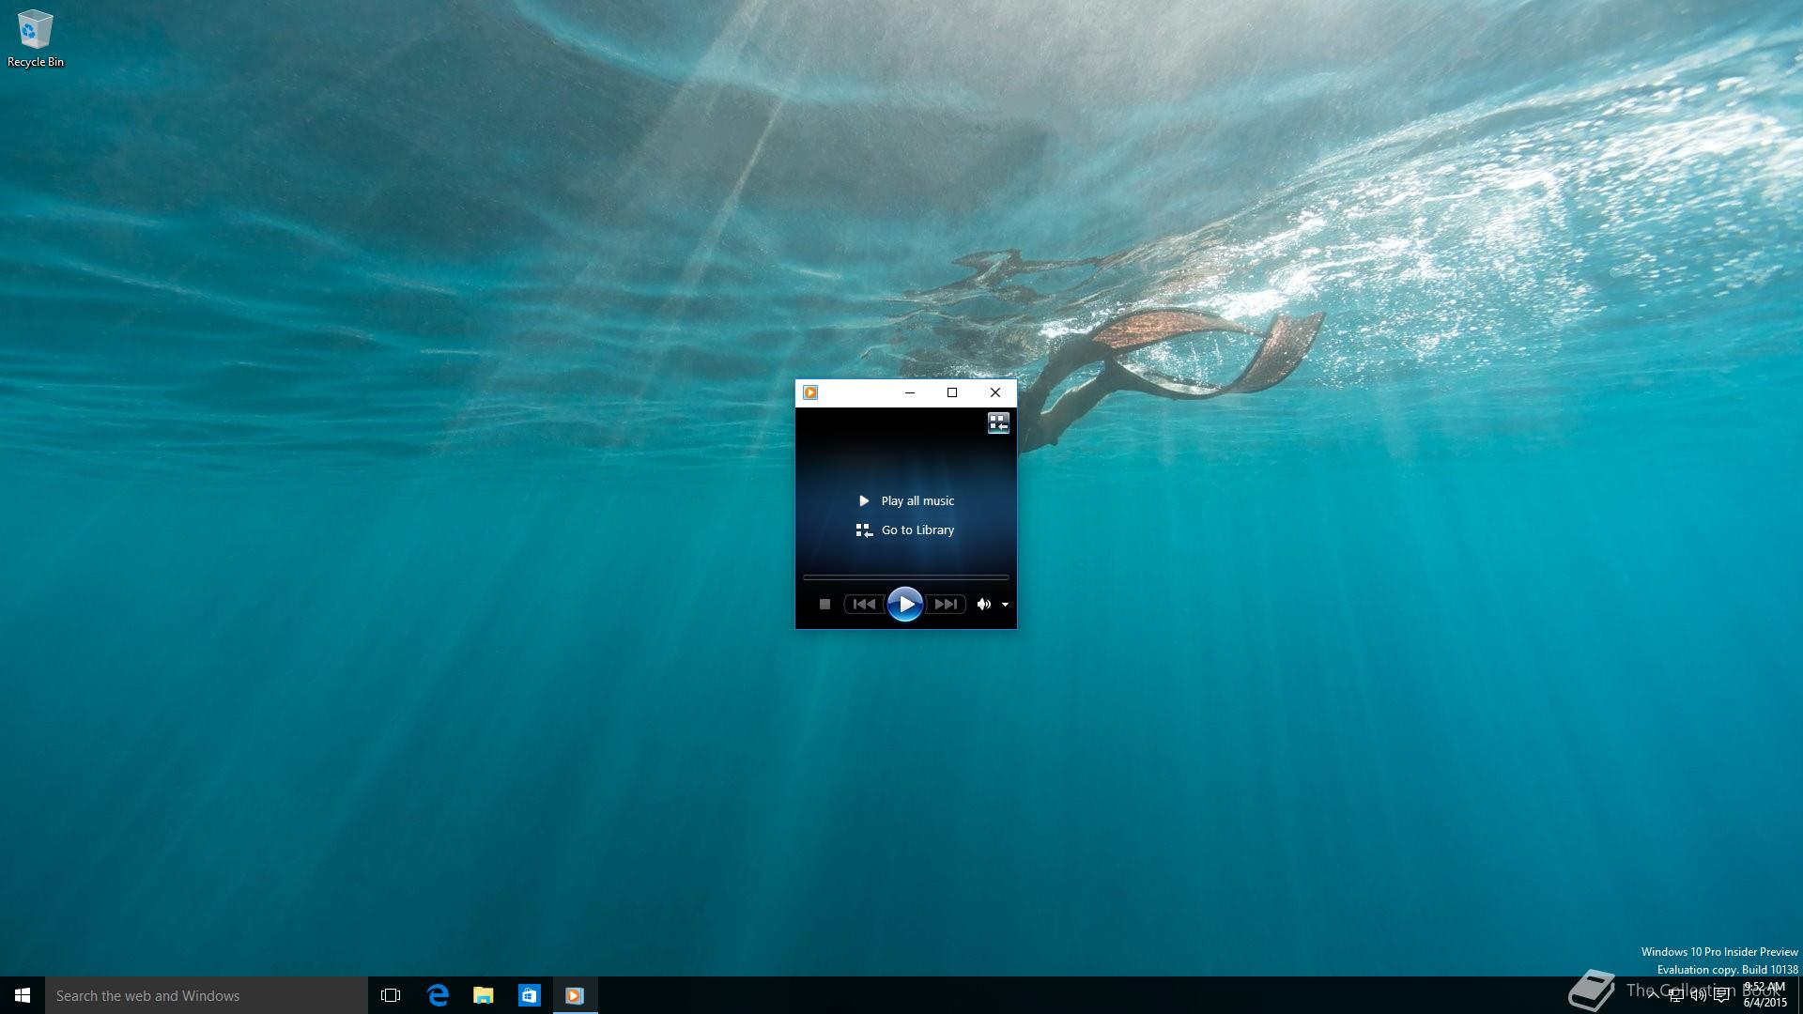Close the Media Player window
1803x1014 pixels.
click(x=995, y=392)
